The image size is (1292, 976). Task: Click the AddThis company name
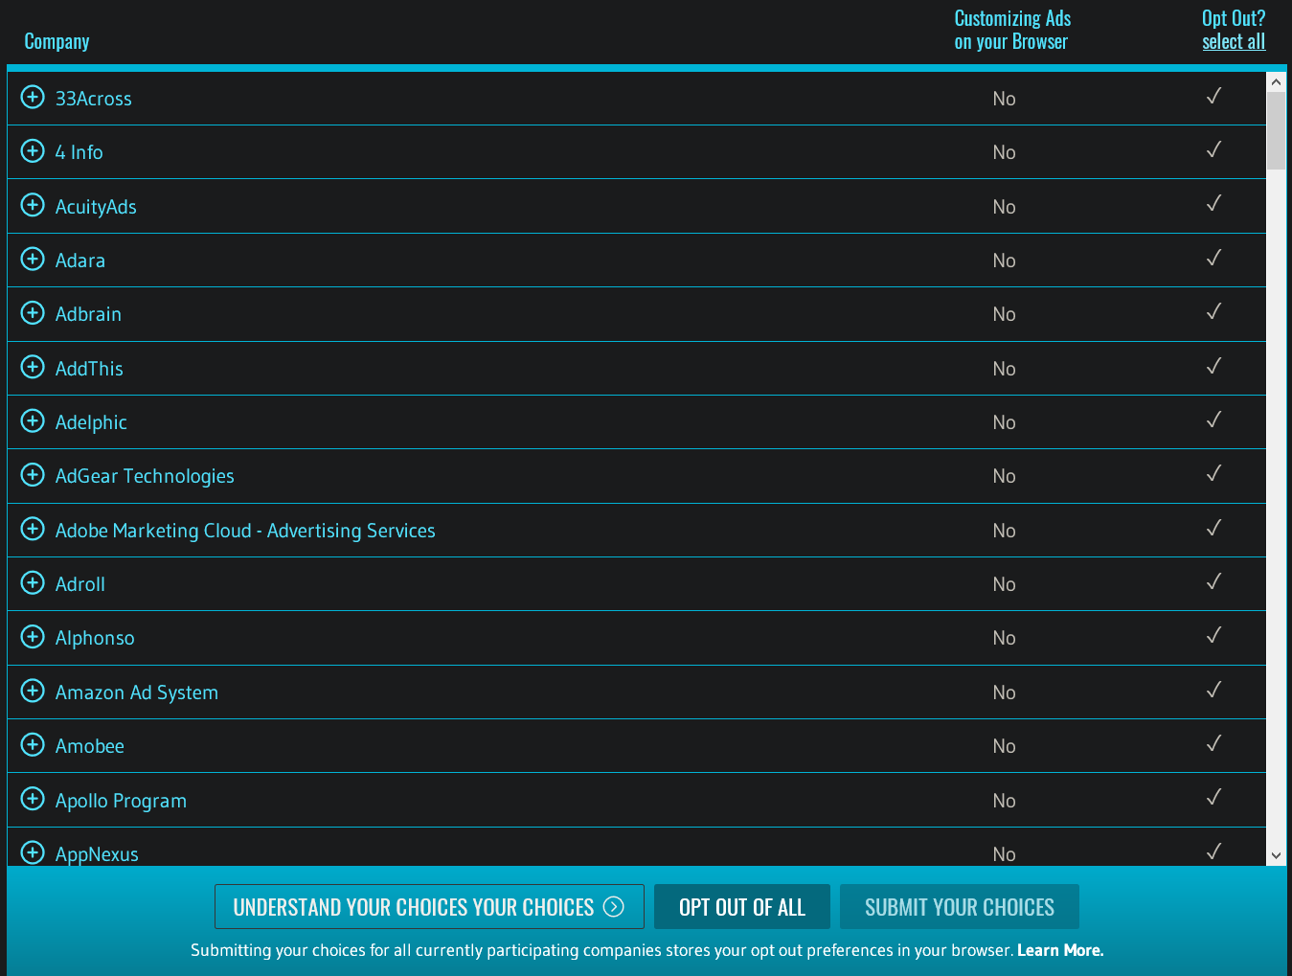click(89, 369)
